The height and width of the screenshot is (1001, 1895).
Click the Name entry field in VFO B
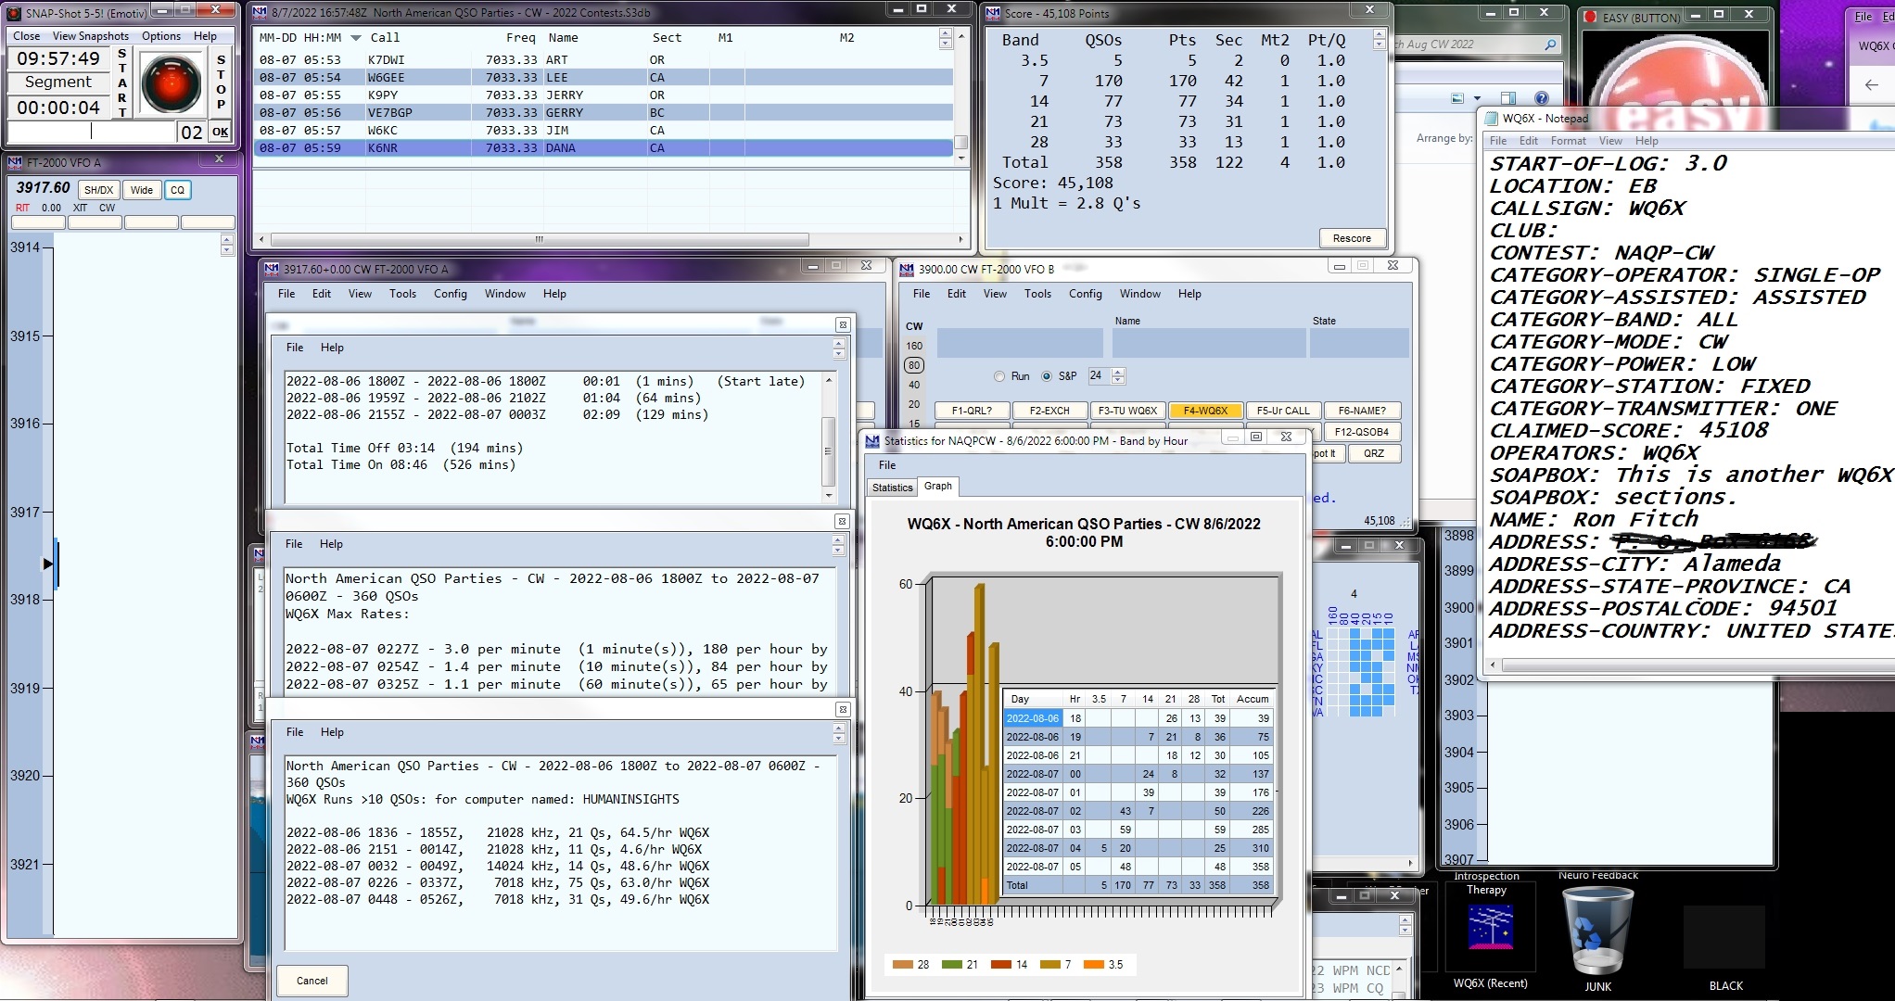1209,344
